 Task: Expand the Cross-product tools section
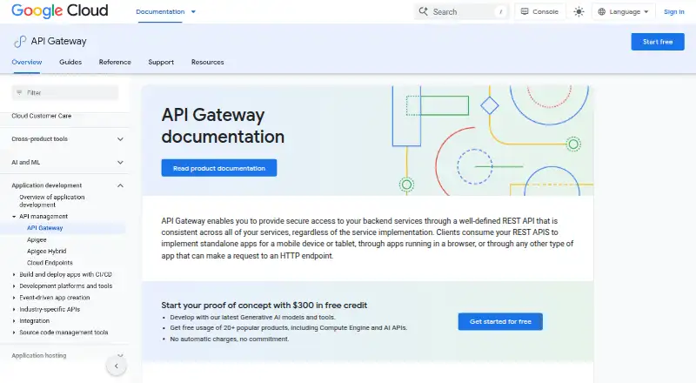[120, 139]
